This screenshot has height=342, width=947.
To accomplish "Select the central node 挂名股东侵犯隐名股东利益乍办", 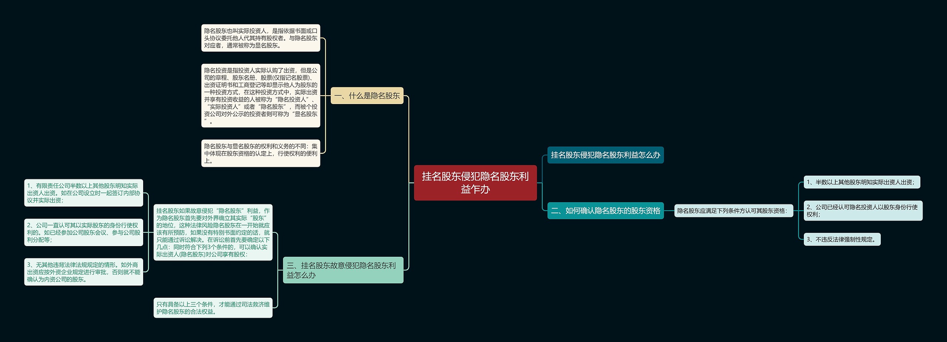I will click(475, 183).
